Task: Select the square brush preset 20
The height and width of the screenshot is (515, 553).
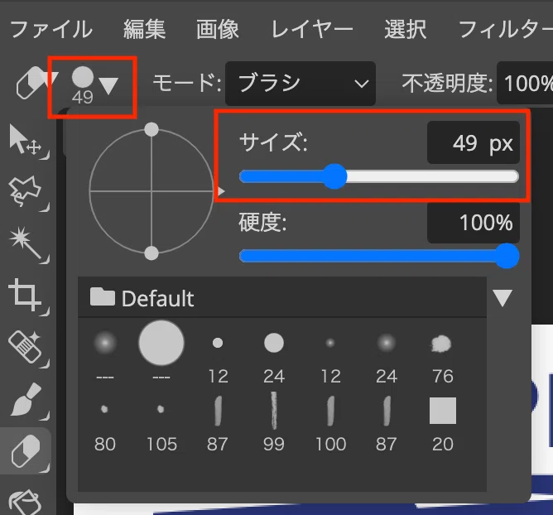Action: click(443, 425)
